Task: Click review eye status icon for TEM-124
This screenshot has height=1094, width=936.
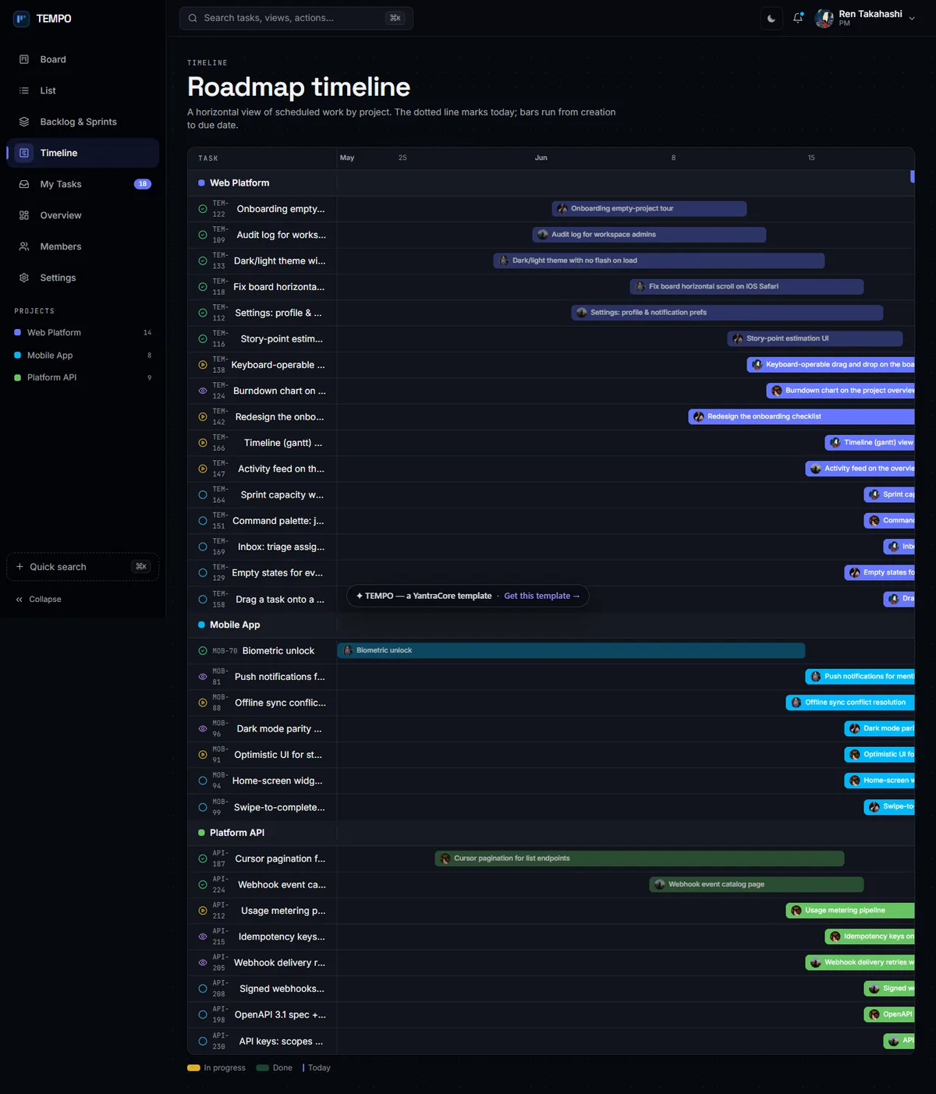Action: [x=203, y=391]
